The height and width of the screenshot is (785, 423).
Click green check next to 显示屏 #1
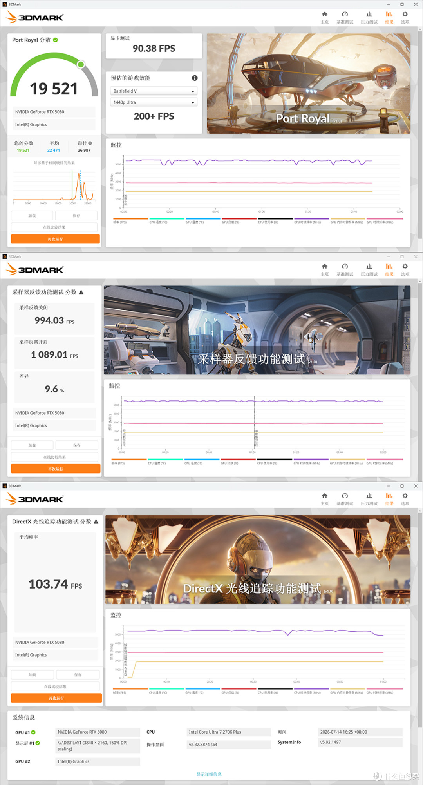tap(38, 743)
